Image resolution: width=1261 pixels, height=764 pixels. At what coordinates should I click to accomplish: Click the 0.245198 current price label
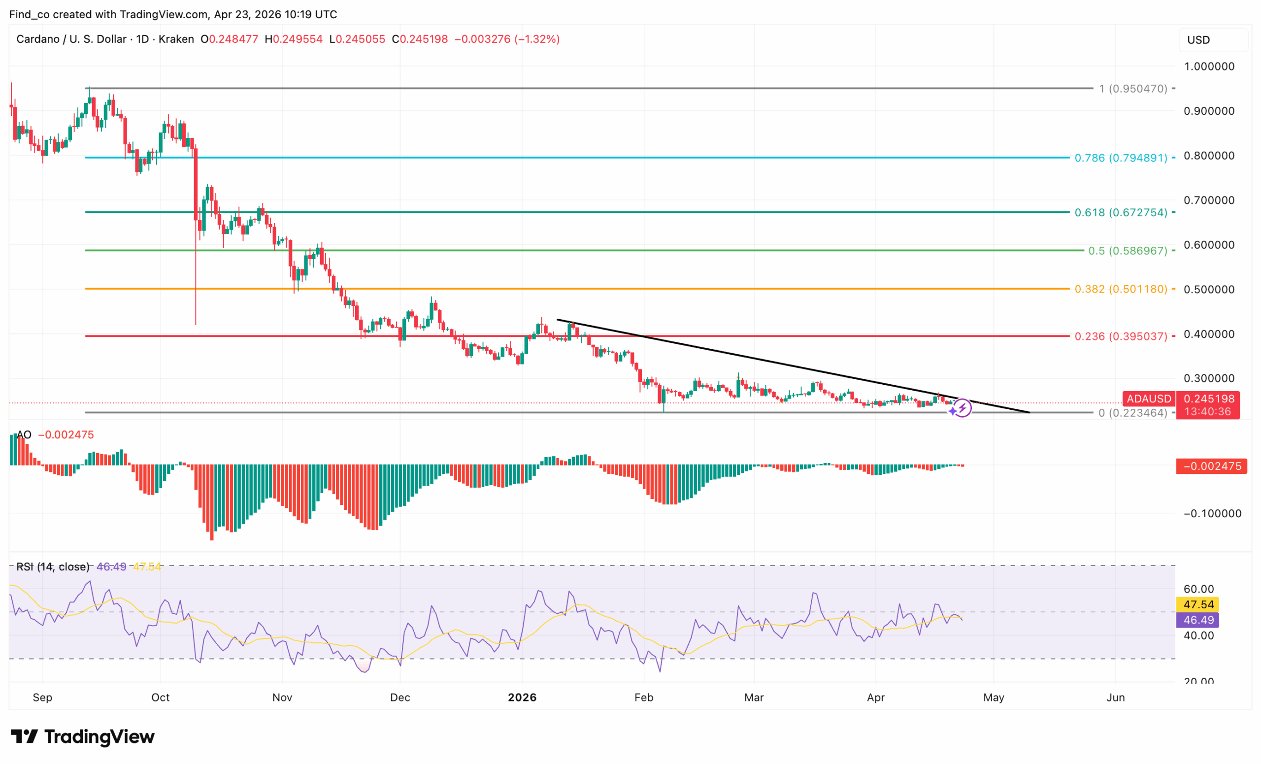tap(1209, 398)
